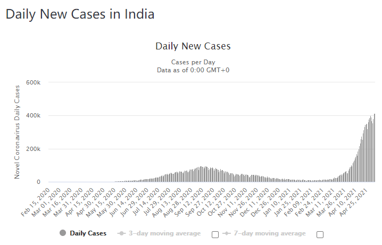
Task: Click the September 2020 peak bar
Action: tap(201, 174)
